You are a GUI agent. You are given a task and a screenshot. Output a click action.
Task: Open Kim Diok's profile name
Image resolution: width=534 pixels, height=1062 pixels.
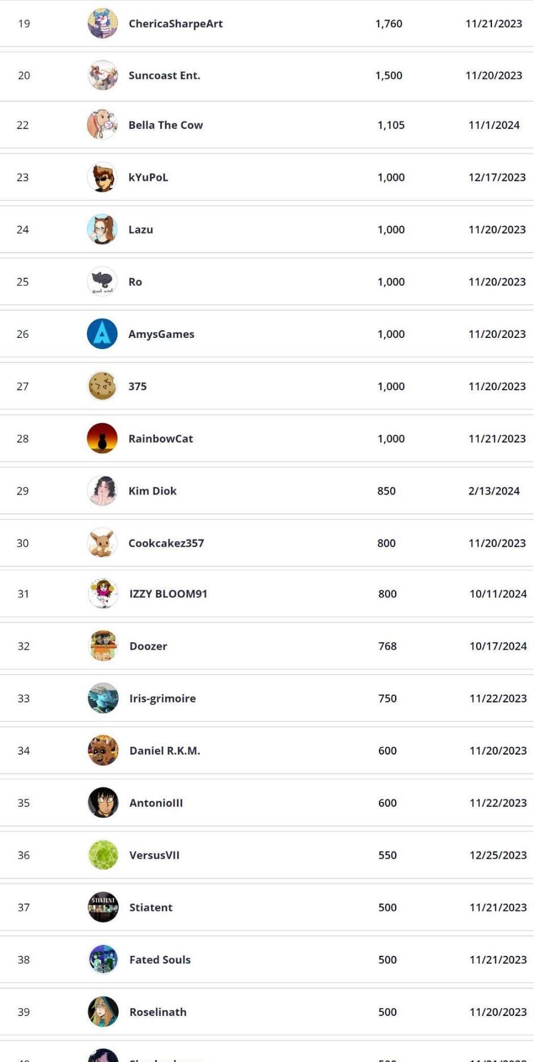[152, 491]
